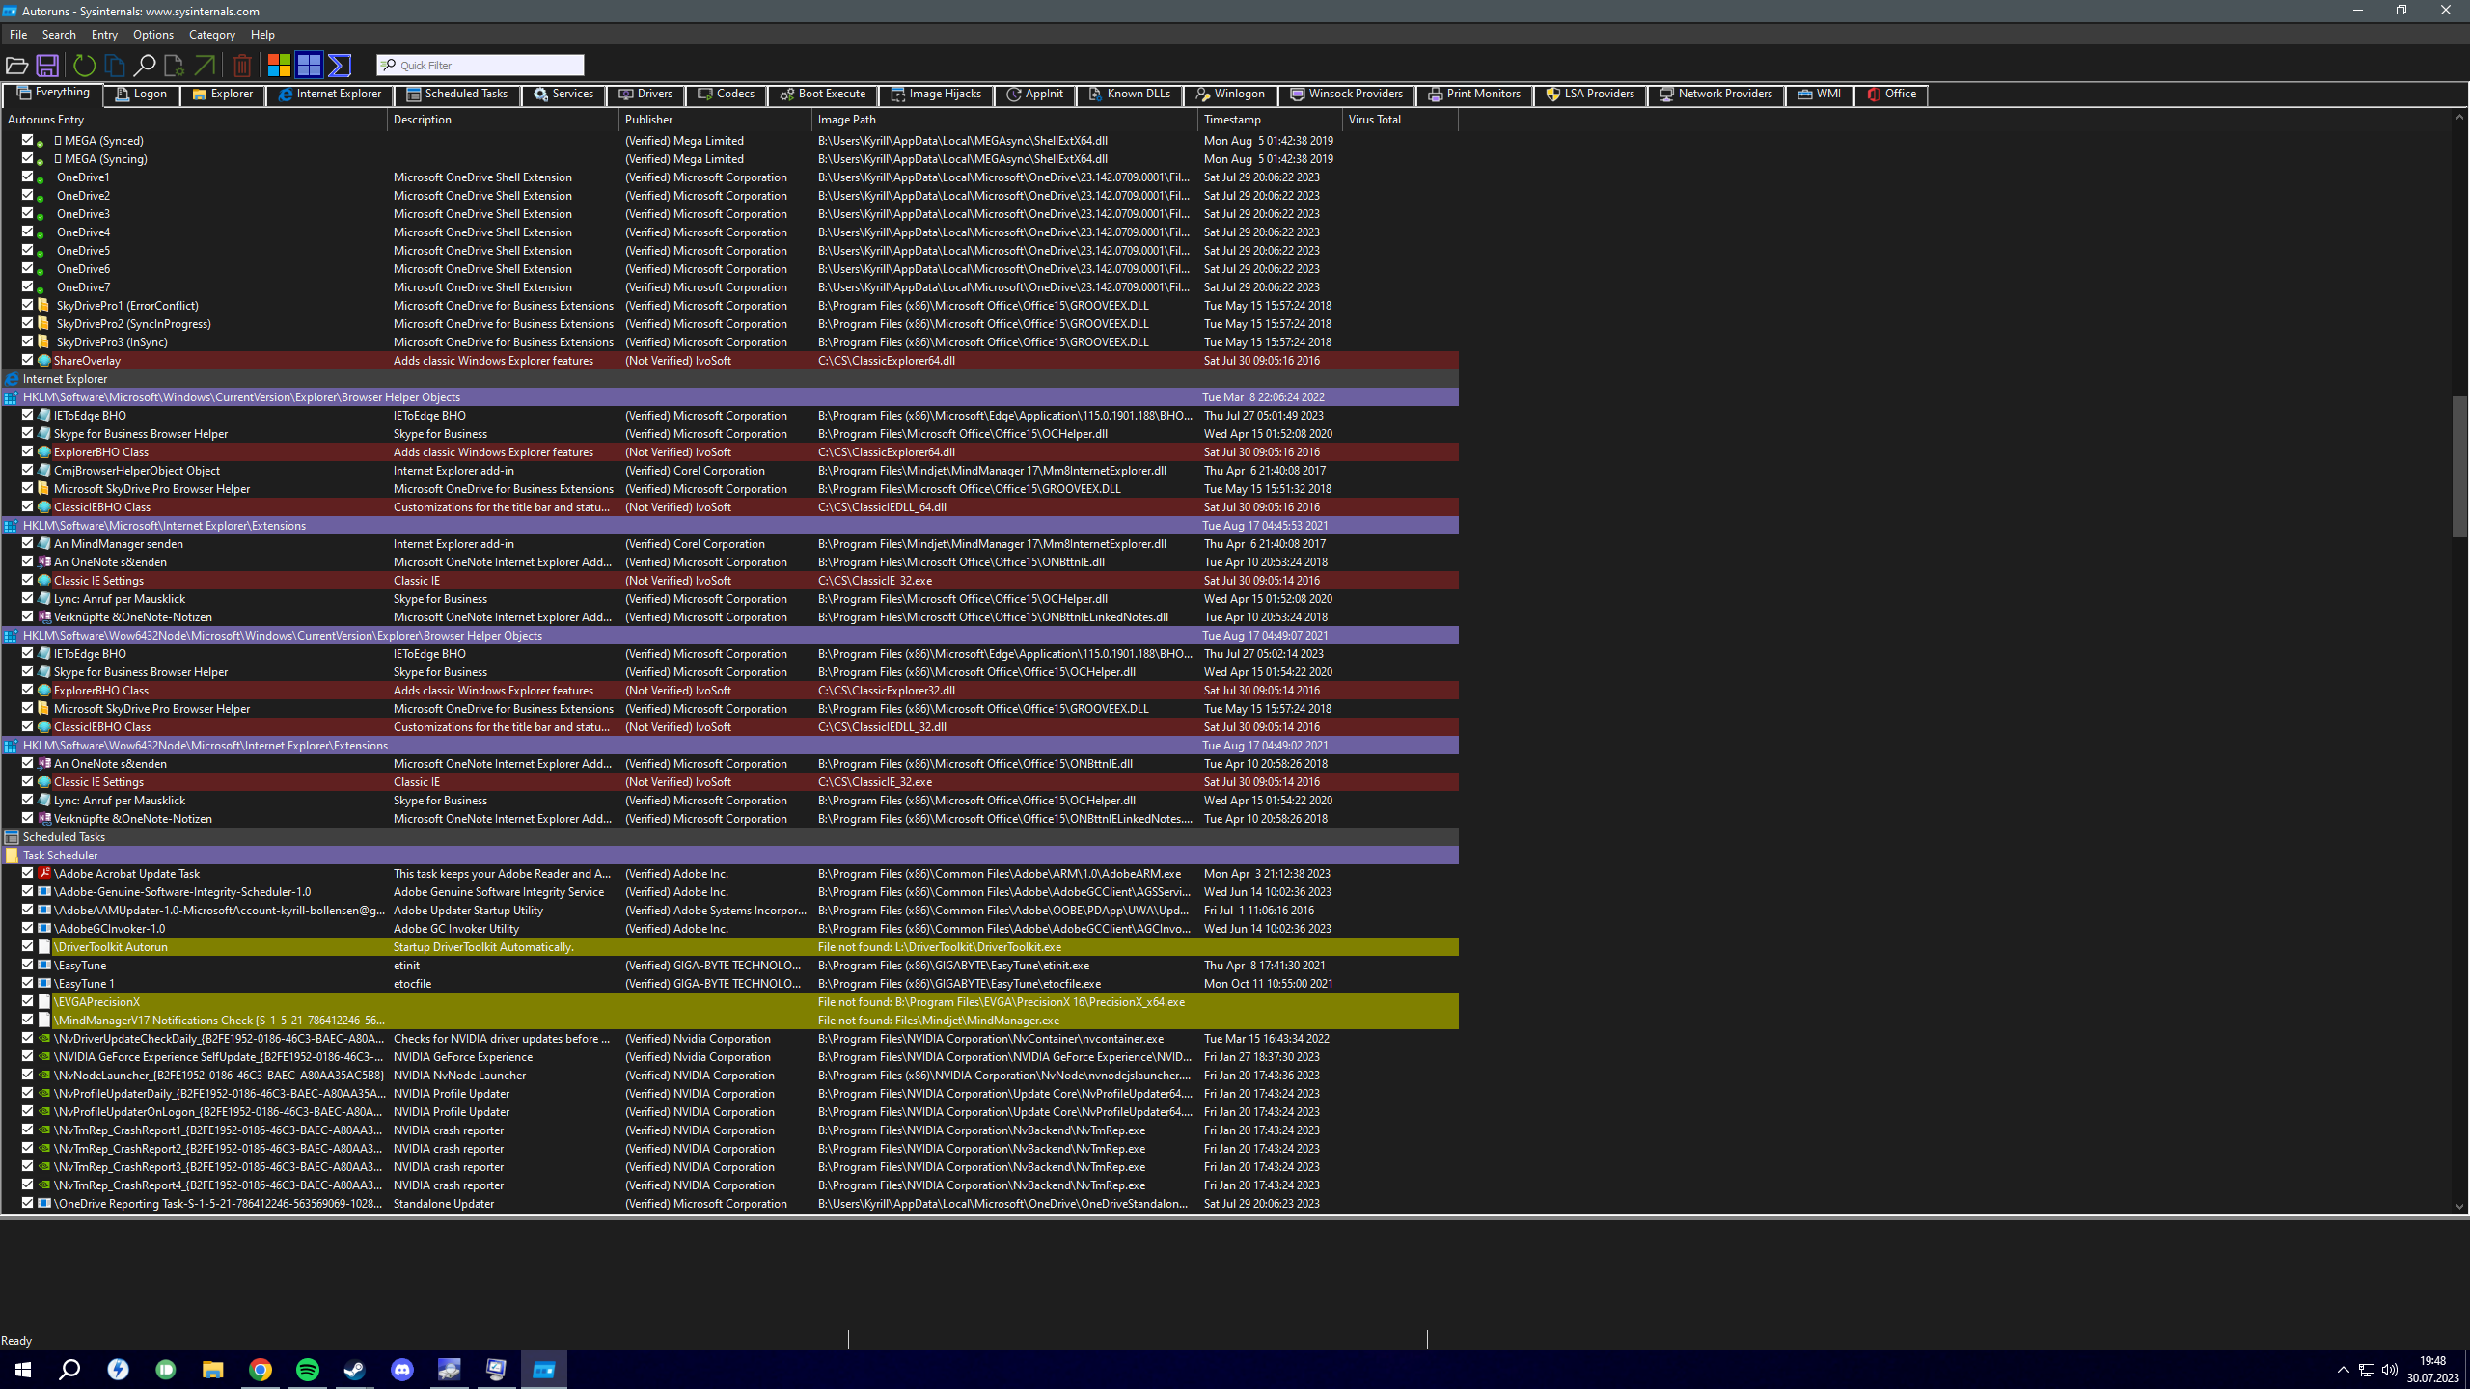Toggle the Hide Microsoft Entries logo icon
2470x1389 pixels.
(x=279, y=66)
